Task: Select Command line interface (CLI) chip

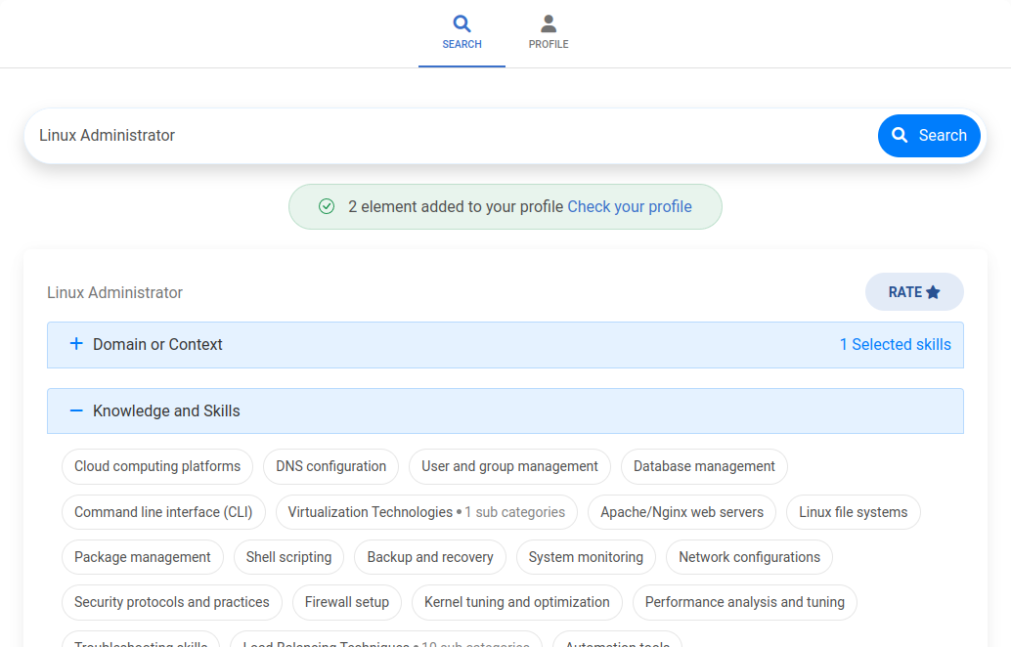Action: 163,512
